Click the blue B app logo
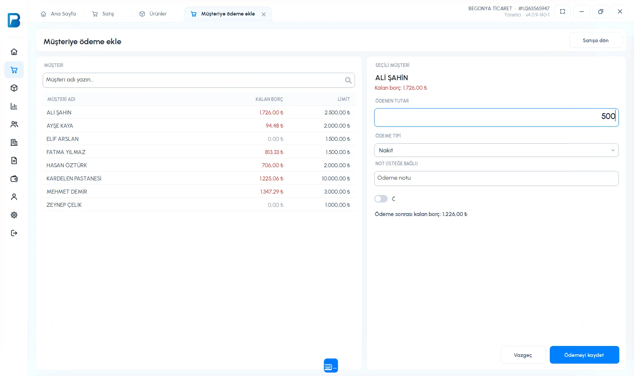Screen dimensions: 634x376 click(x=14, y=20)
